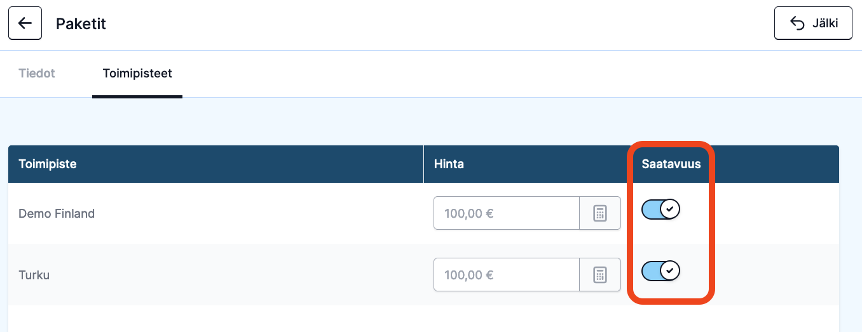The image size is (862, 332).
Task: Select the Demo Finland location name
Action: pos(57,214)
